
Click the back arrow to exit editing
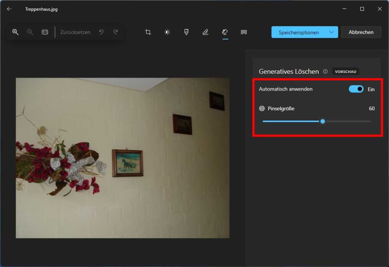pyautogui.click(x=9, y=8)
